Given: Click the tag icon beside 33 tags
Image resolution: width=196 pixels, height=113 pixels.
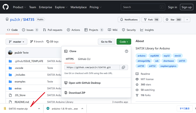Looking at the screenshot, I should click(48, 42).
